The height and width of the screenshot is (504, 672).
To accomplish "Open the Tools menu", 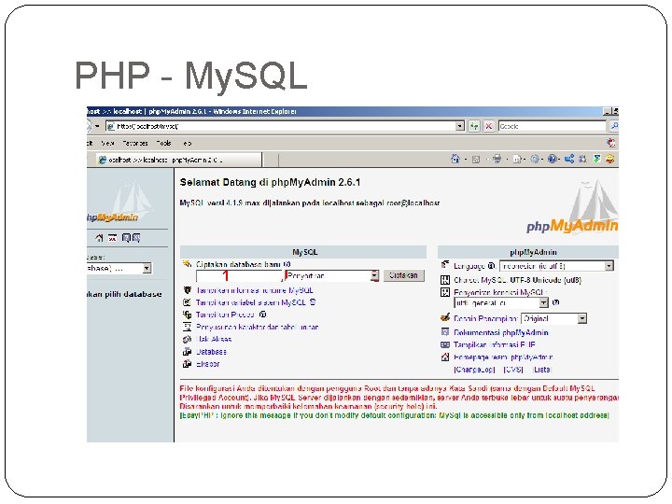I will (163, 143).
